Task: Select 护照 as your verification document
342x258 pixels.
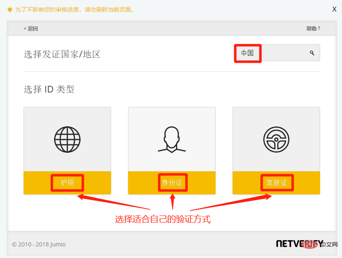Action: [67, 182]
